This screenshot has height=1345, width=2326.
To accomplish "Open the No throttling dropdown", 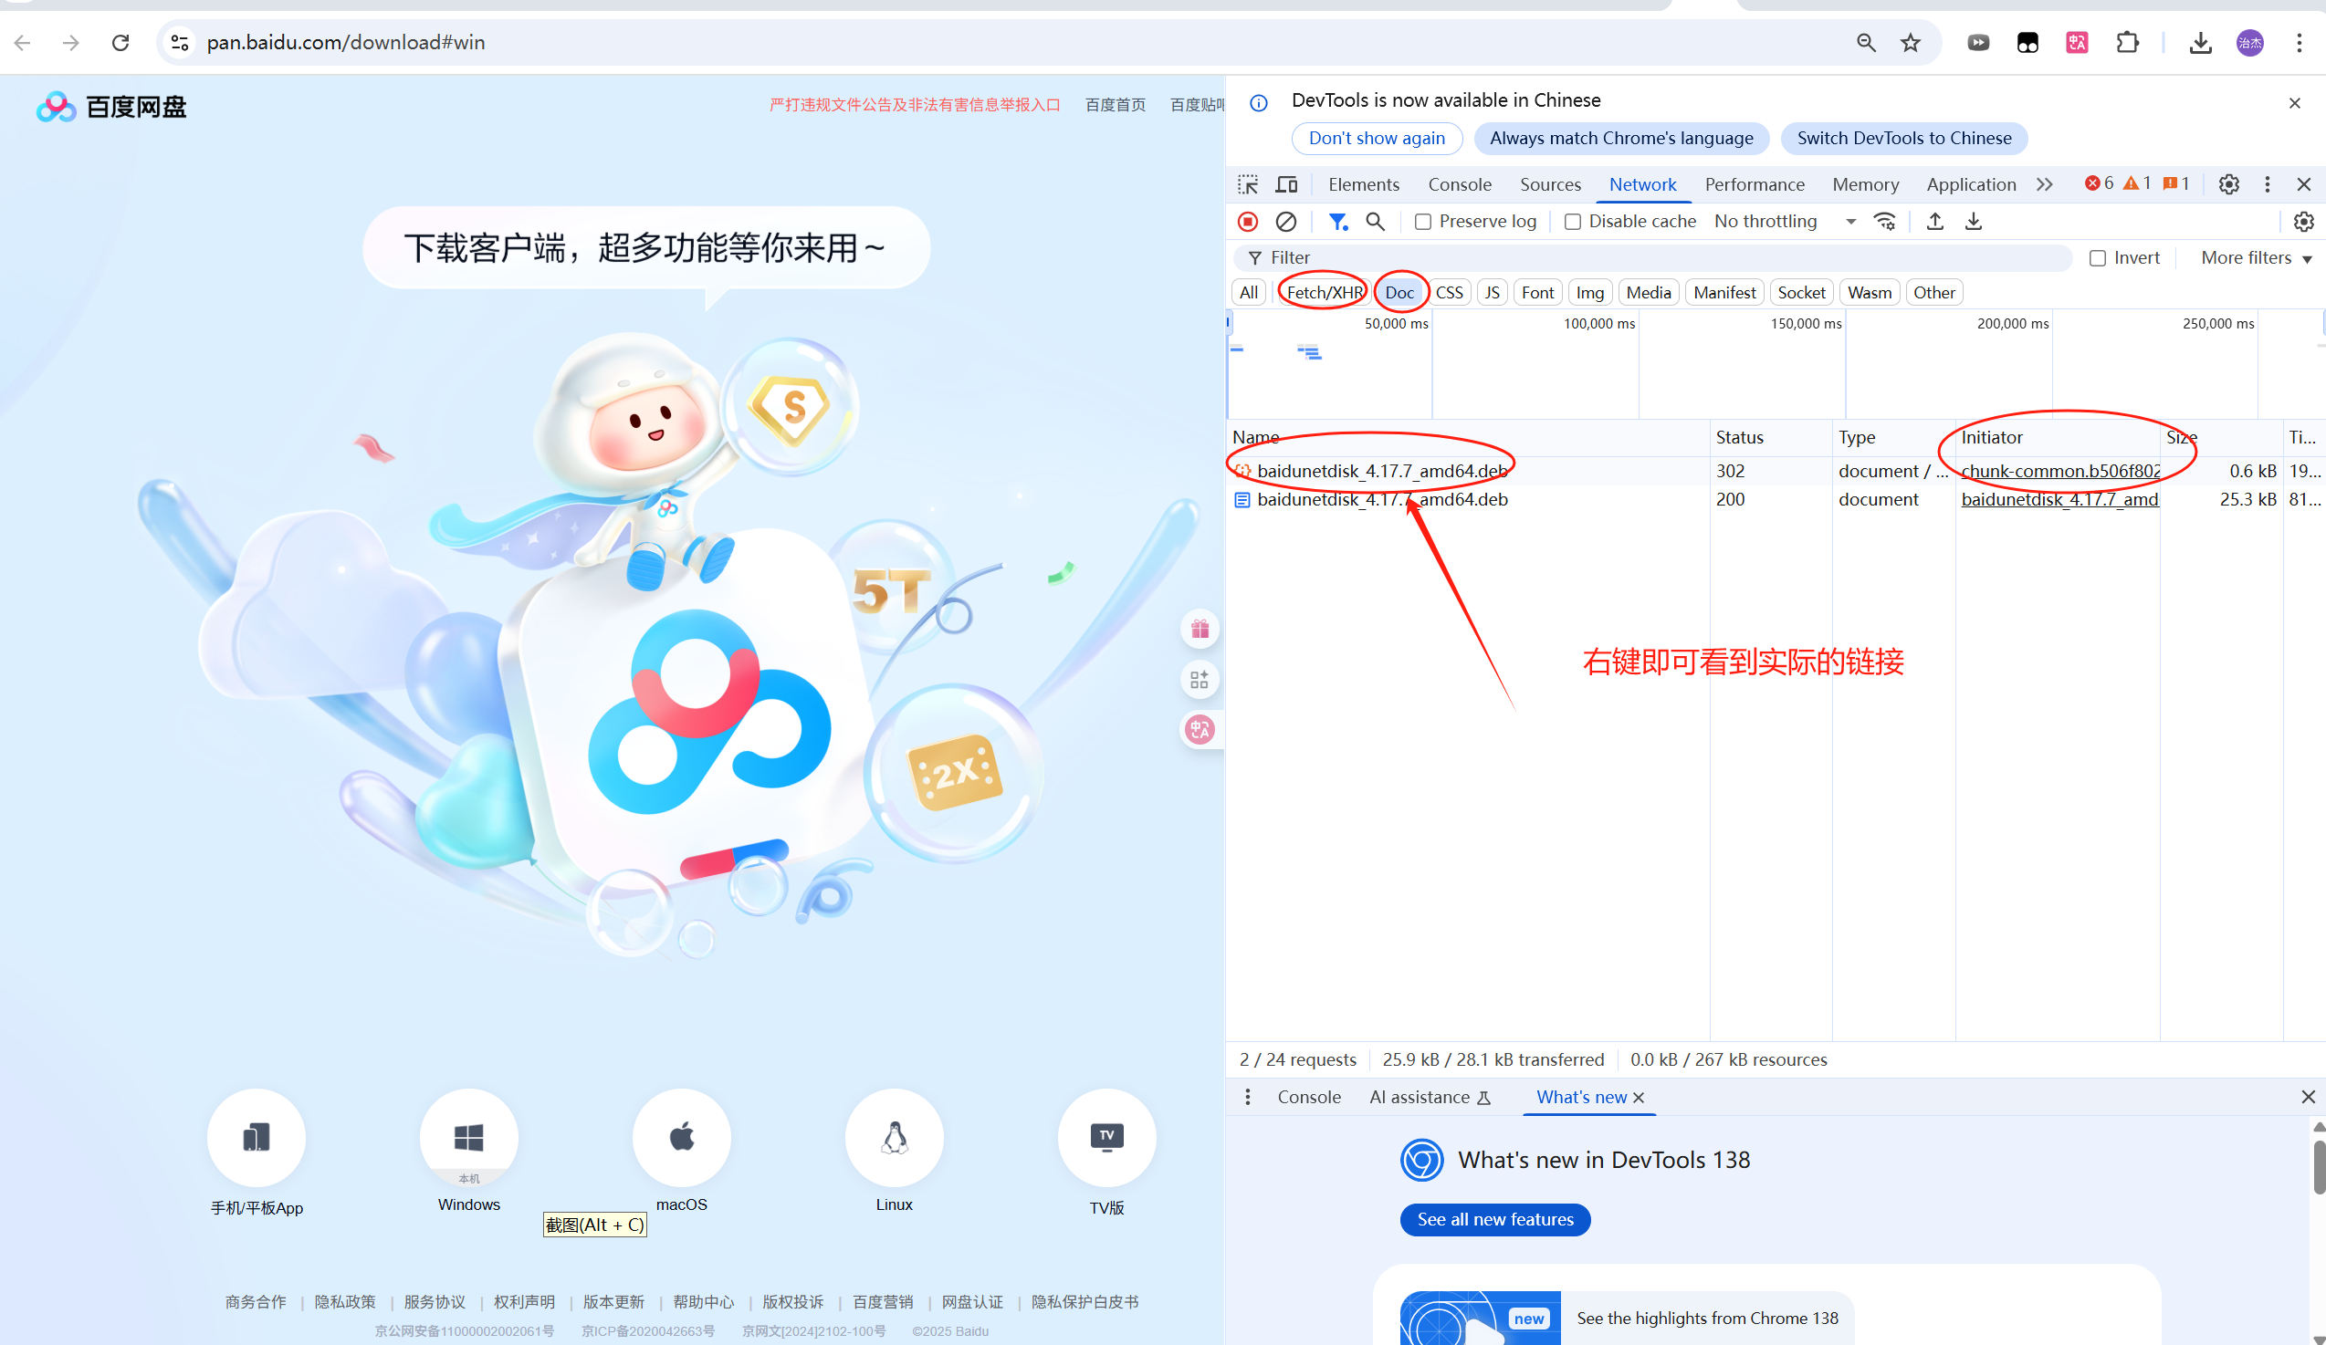I will 1784,222.
